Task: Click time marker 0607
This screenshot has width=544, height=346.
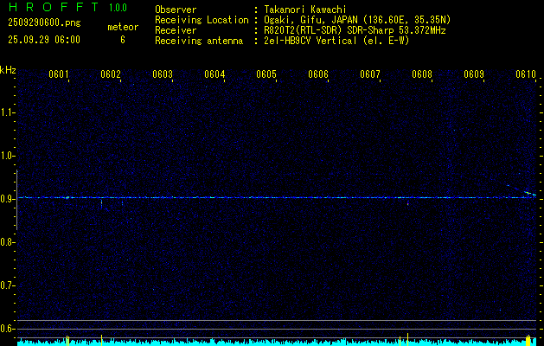Action: [x=370, y=74]
